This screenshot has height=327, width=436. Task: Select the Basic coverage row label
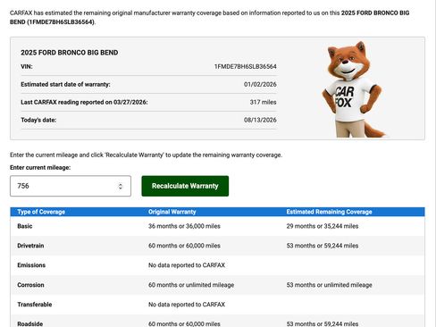click(25, 226)
